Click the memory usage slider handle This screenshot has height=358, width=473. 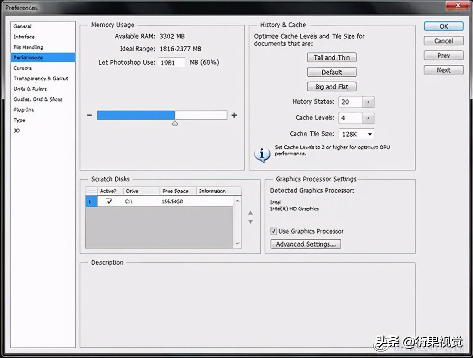click(x=175, y=123)
